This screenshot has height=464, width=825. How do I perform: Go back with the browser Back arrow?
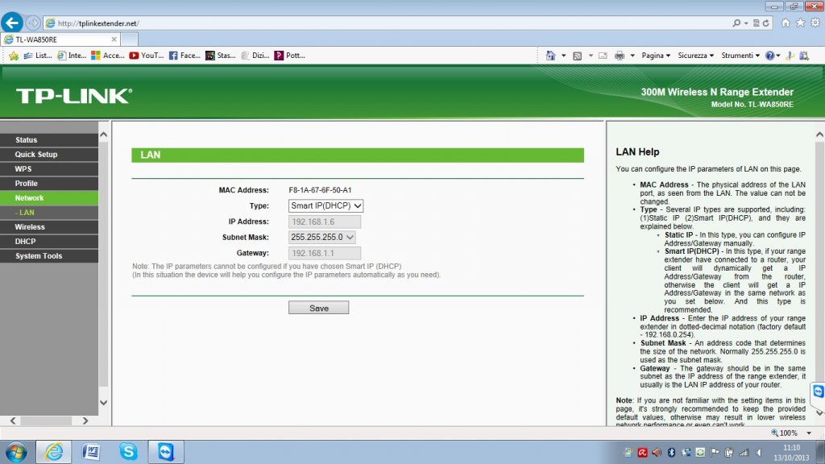click(11, 23)
